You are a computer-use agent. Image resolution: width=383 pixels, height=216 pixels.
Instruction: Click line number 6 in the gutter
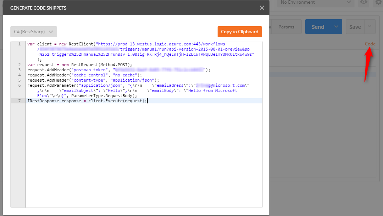click(19, 85)
